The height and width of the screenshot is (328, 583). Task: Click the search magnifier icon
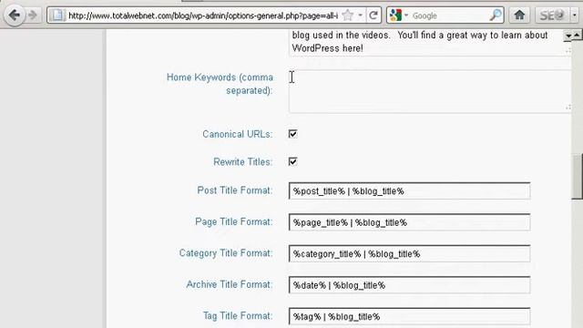[x=496, y=15]
